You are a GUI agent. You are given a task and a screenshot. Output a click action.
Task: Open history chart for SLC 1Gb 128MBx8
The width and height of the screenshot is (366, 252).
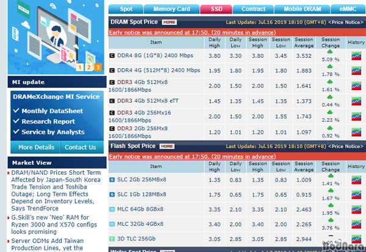pos(356,195)
